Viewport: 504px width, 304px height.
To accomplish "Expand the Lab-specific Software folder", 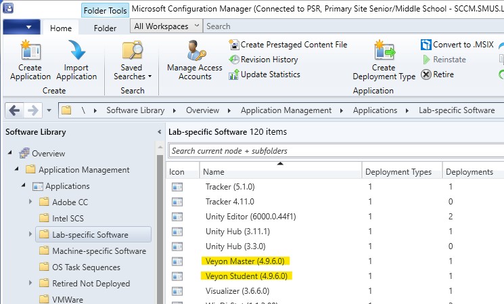I will (x=30, y=234).
